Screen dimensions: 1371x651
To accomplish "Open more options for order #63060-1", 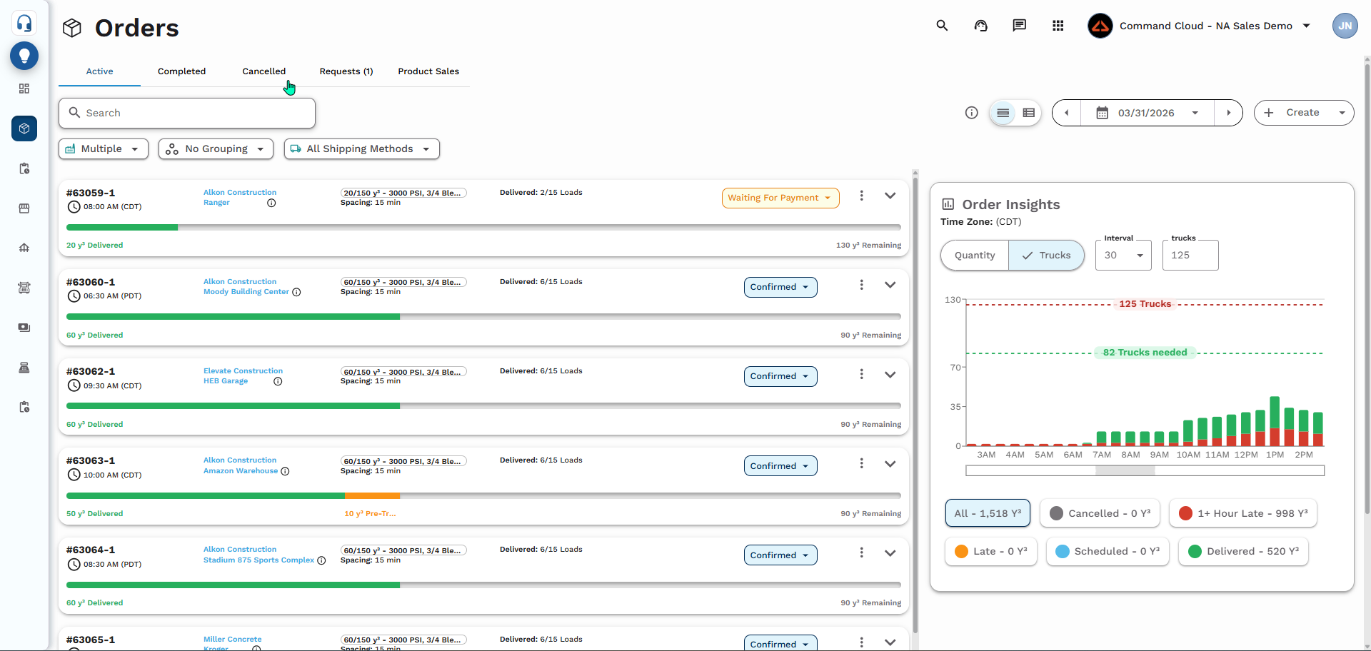I will [x=862, y=285].
